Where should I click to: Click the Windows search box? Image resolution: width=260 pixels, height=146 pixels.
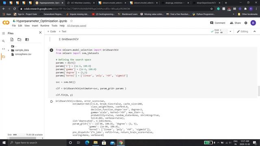pyautogui.click(x=37, y=142)
